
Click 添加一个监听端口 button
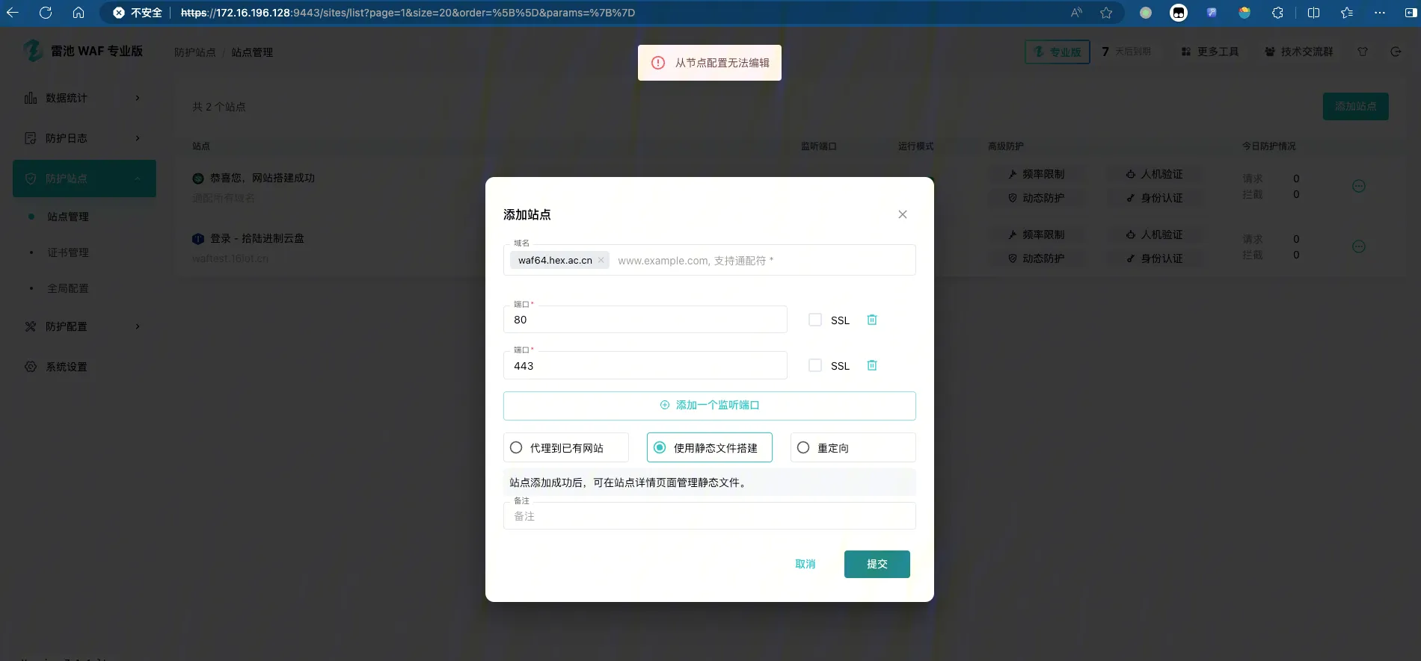(709, 405)
